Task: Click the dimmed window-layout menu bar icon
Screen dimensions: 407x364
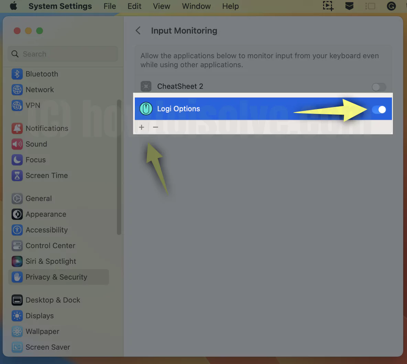Action: 370,6
